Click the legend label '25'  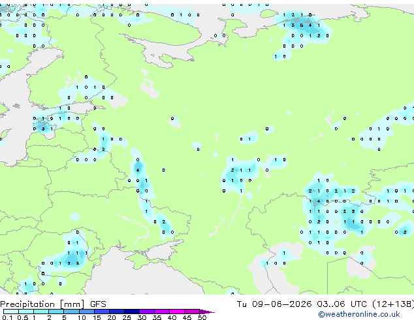point(127,317)
